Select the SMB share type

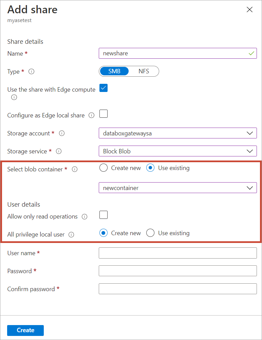(x=114, y=71)
